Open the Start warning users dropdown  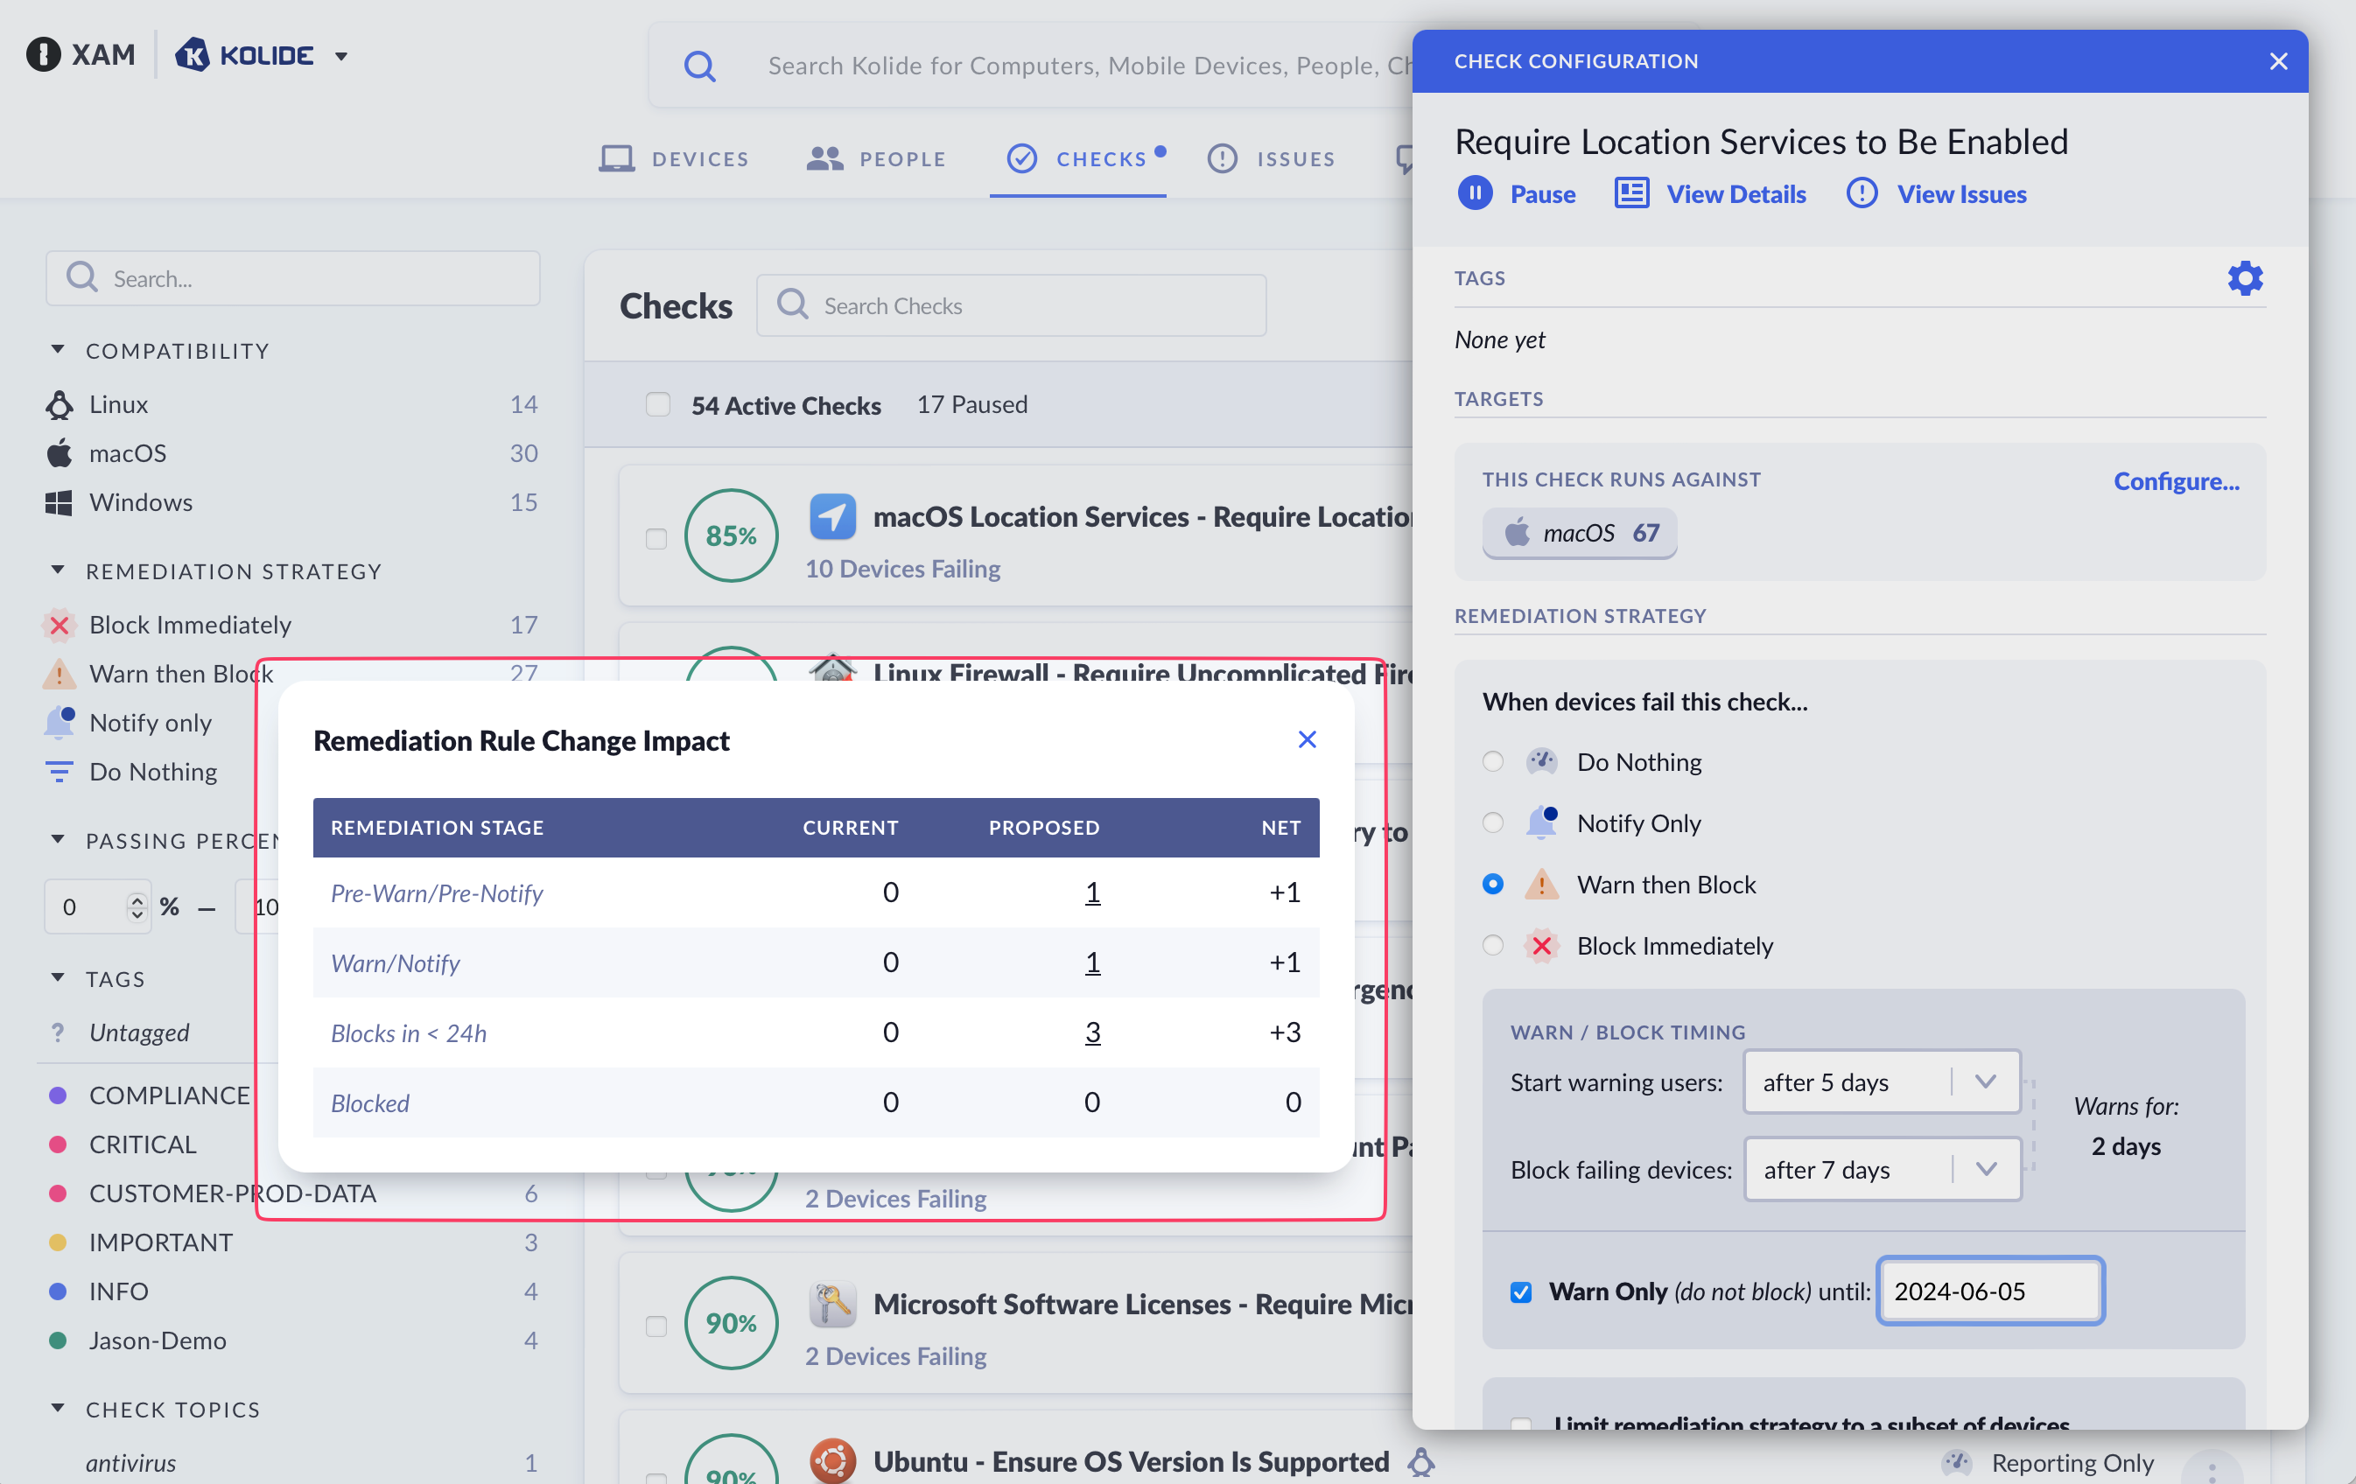[x=1881, y=1082]
